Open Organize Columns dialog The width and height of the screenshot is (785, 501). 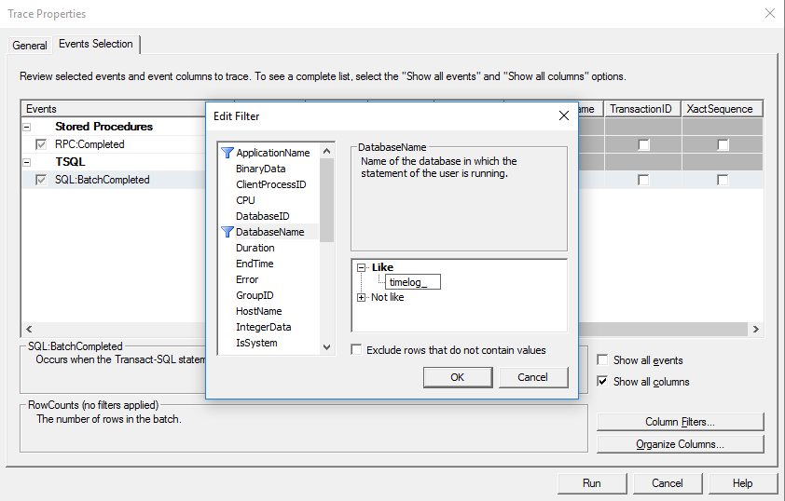click(x=680, y=444)
